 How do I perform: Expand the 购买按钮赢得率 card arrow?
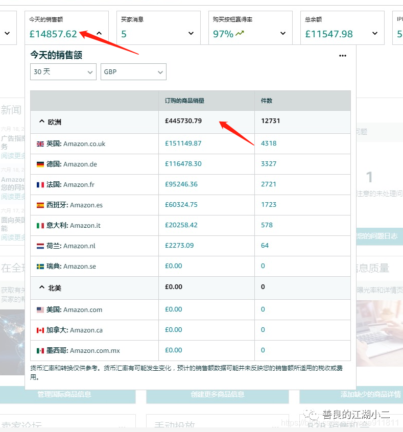click(283, 33)
